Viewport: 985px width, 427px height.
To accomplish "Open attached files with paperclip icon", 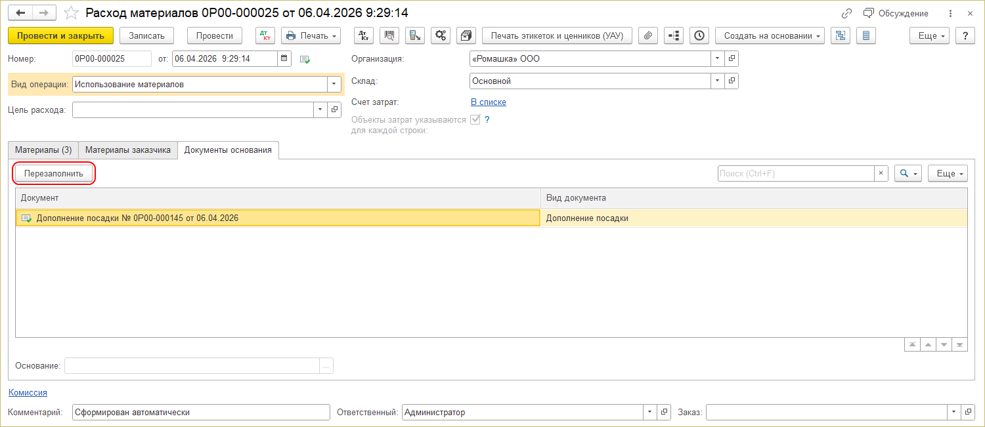I will [648, 35].
